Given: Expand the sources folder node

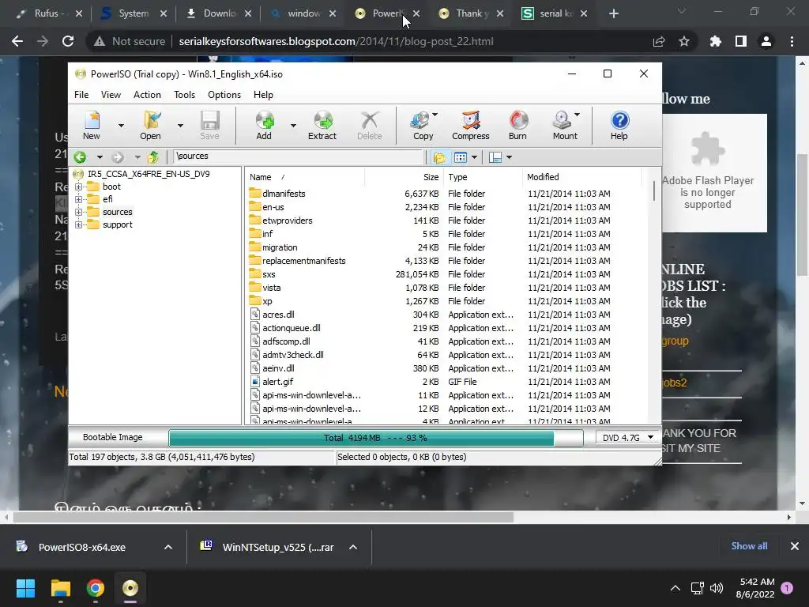Looking at the screenshot, I should coord(78,212).
